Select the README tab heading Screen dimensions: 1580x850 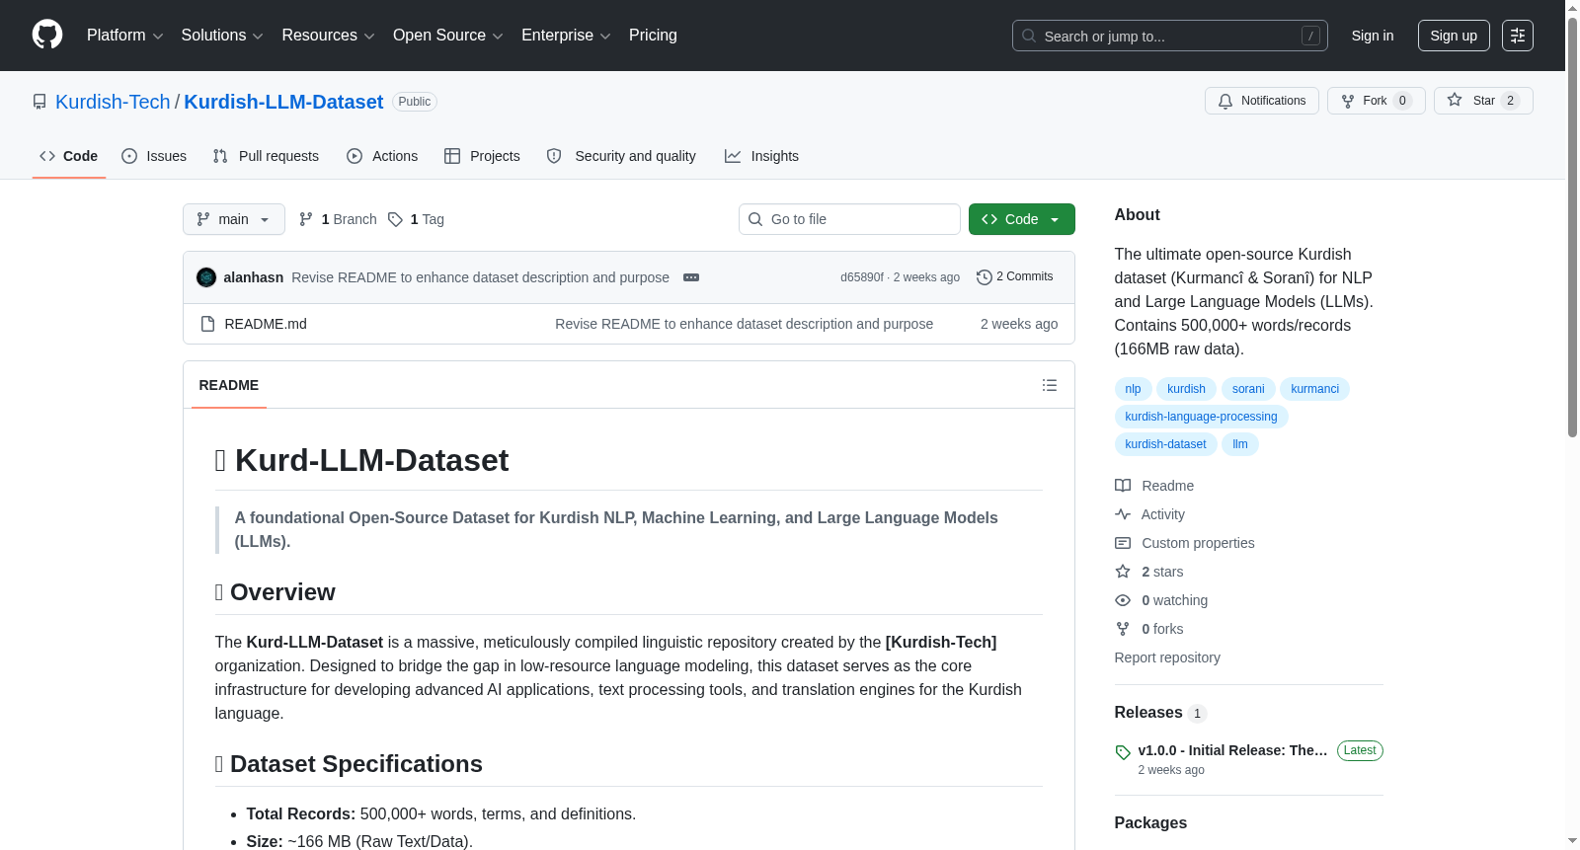coord(229,385)
